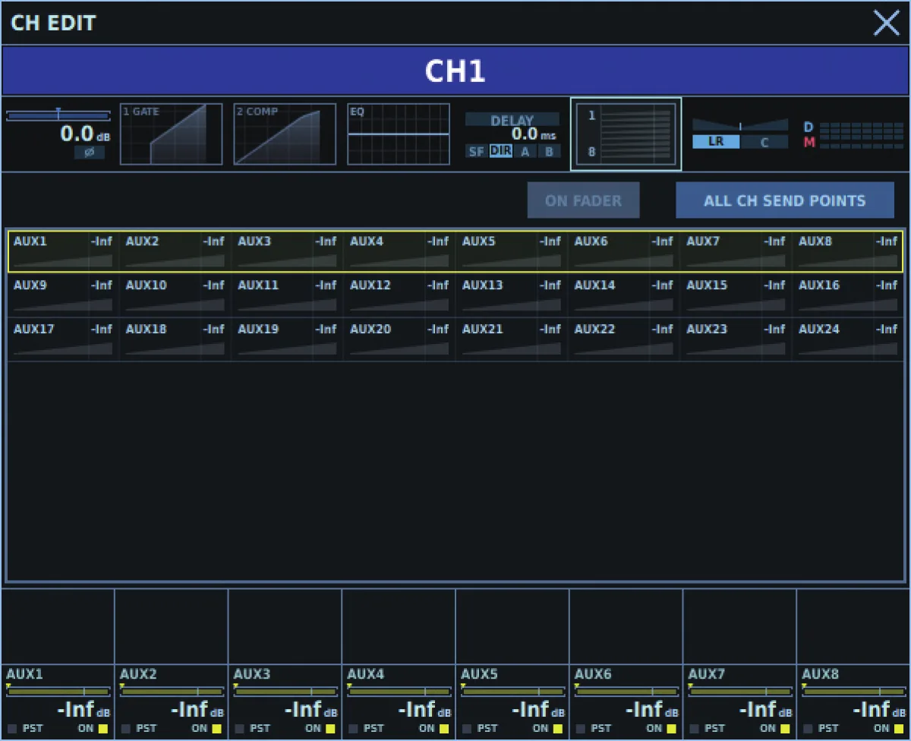Select the AUX21 send cell
This screenshot has height=741, width=911.
pos(512,339)
